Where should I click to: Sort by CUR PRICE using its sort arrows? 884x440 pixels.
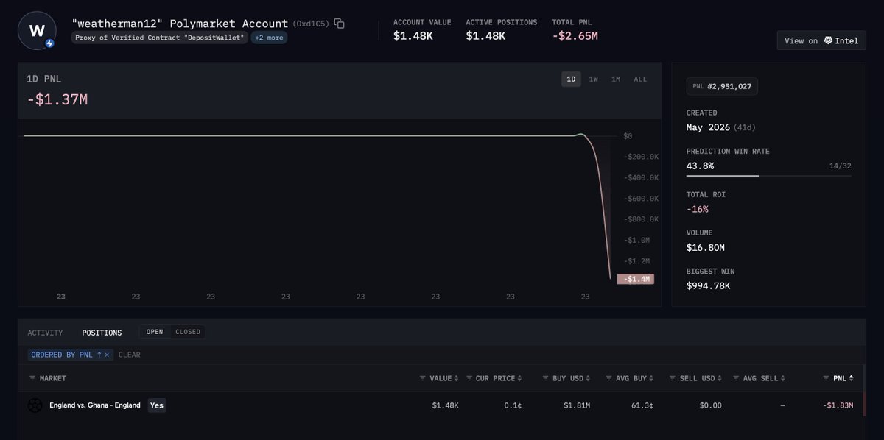click(519, 378)
